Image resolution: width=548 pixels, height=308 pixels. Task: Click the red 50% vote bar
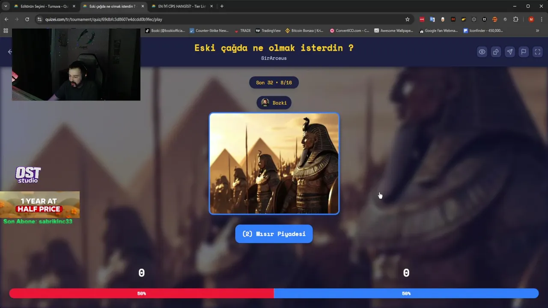click(141, 293)
